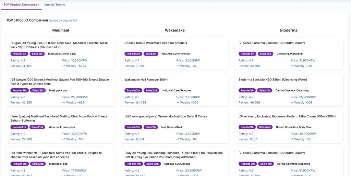This screenshot has width=351, height=176.
Task: Open the Bioderma Sensibio H2O 850ml title
Action: point(273,80)
